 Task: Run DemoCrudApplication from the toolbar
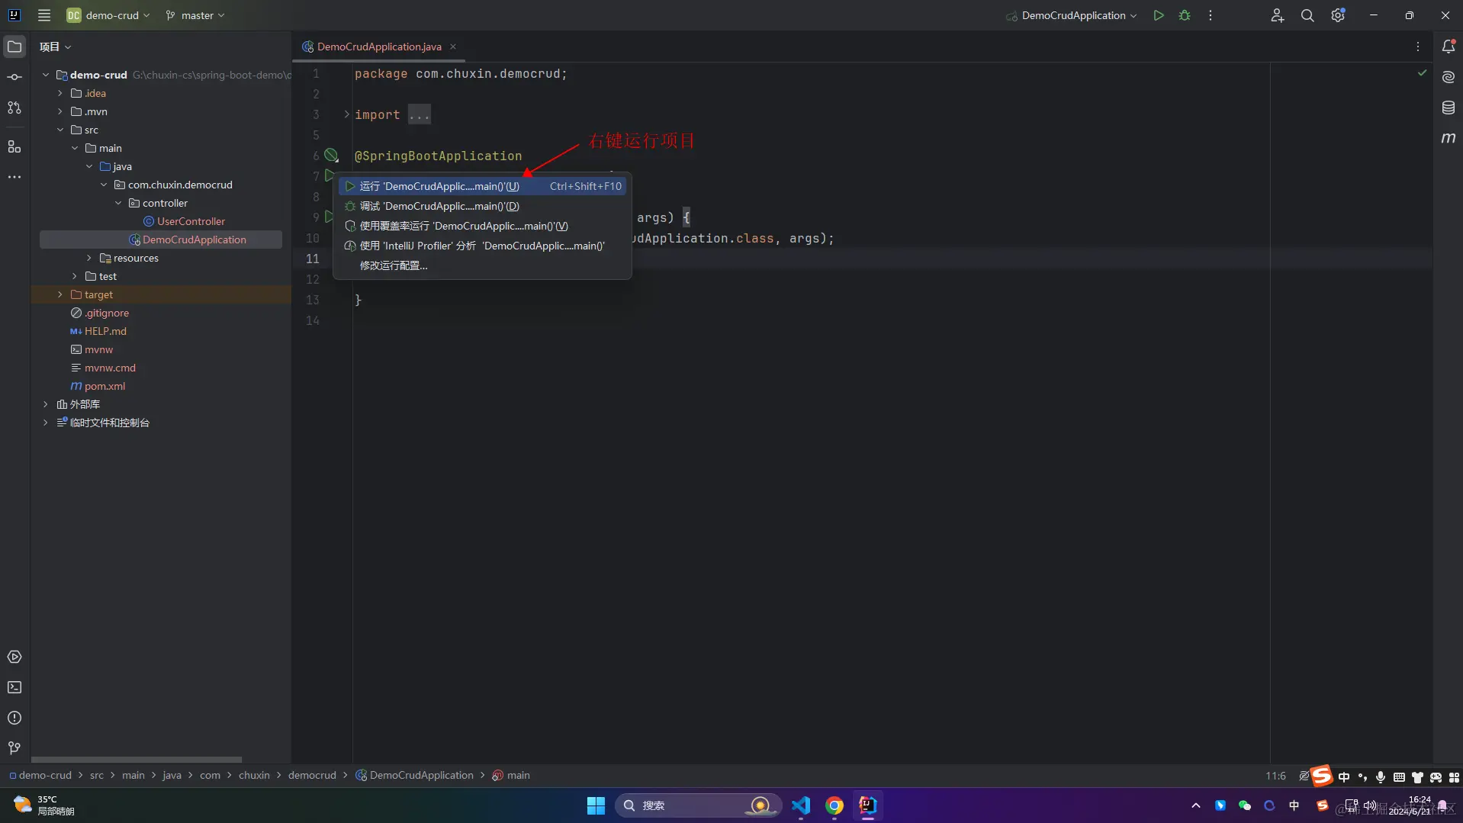coord(1159,15)
